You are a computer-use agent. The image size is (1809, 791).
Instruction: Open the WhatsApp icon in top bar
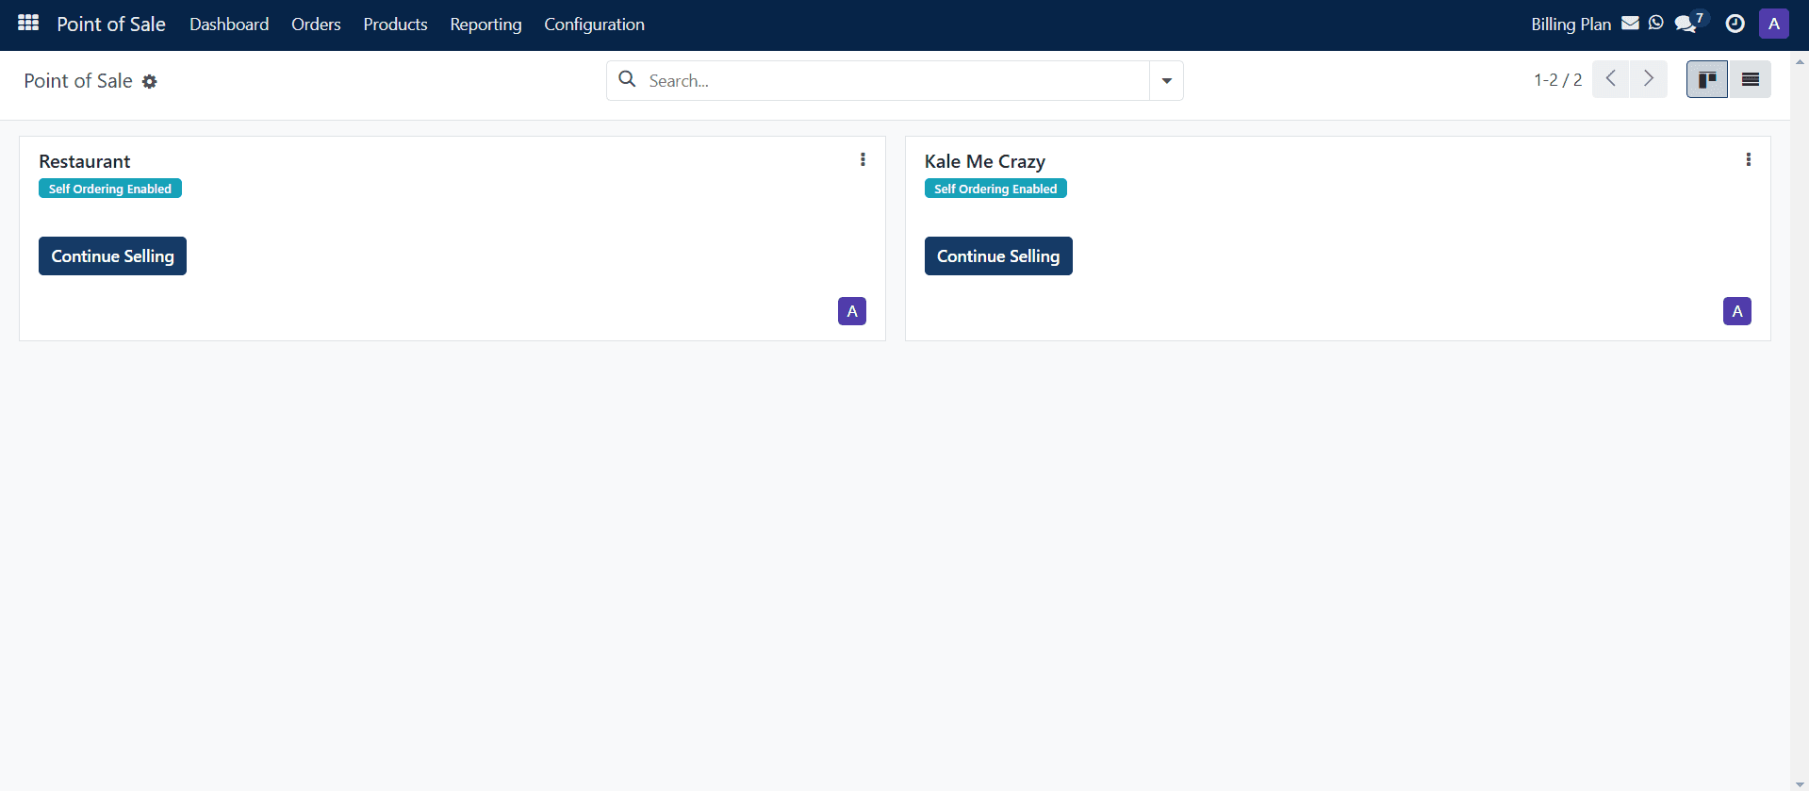[x=1656, y=24]
